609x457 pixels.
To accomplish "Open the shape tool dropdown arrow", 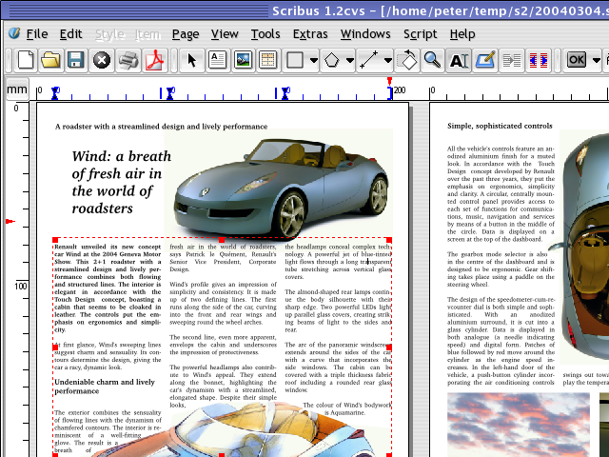I will coord(315,60).
